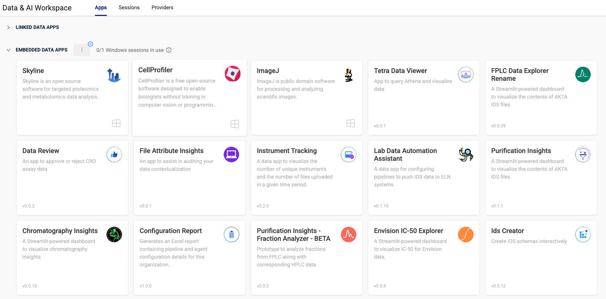
Task: Open the CellProfiler app title
Action: [155, 70]
